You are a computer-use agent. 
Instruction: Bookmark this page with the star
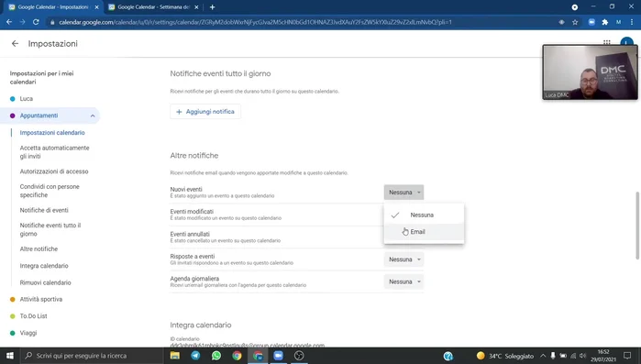(575, 22)
